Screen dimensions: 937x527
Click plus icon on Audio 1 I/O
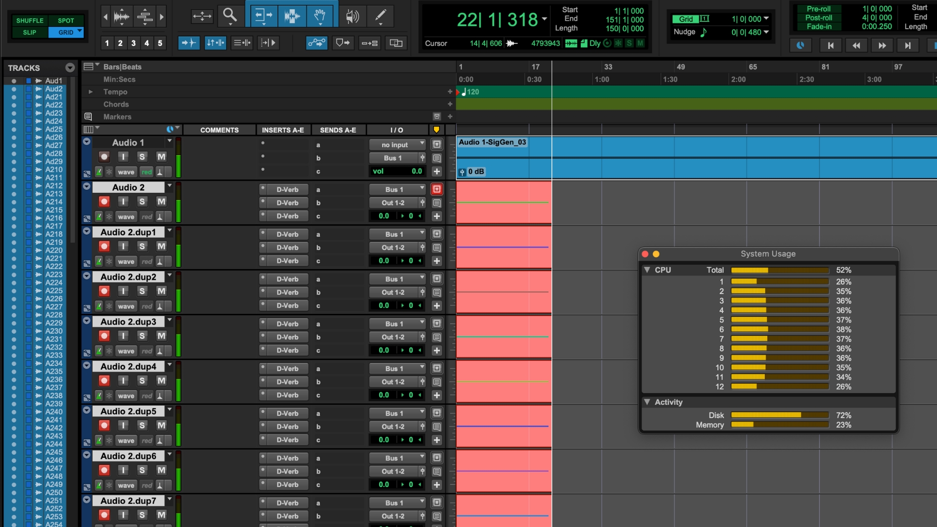coord(437,171)
